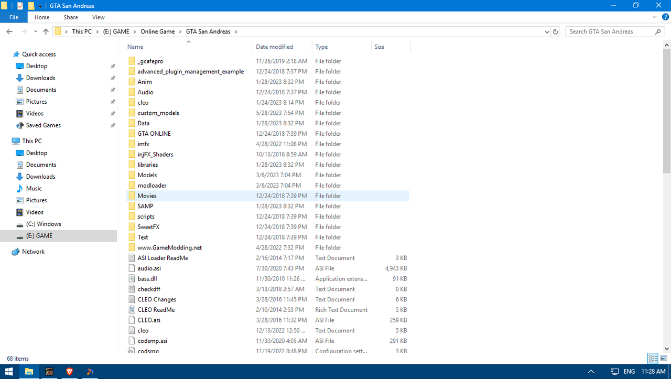Click in the Search GTA San Andreas box
Screen dimensions: 671x379
click(614, 31)
